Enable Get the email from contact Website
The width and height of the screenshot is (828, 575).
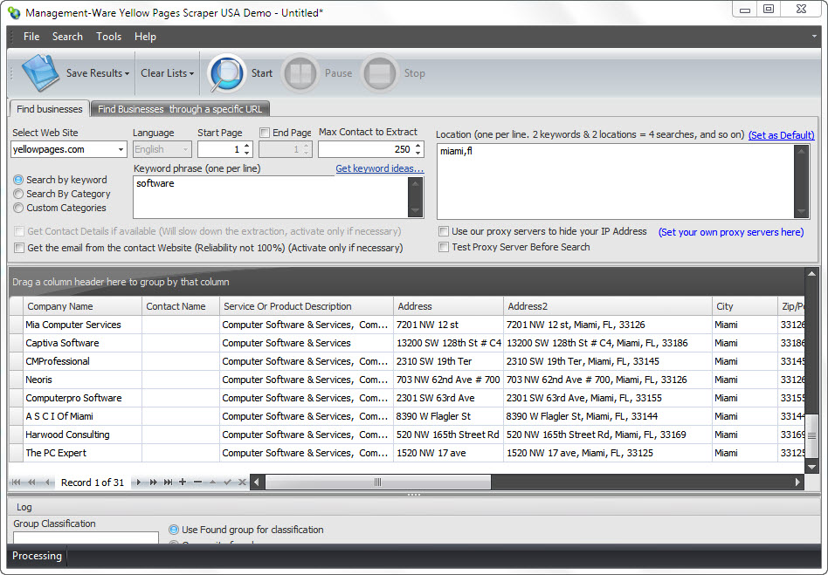coord(19,248)
